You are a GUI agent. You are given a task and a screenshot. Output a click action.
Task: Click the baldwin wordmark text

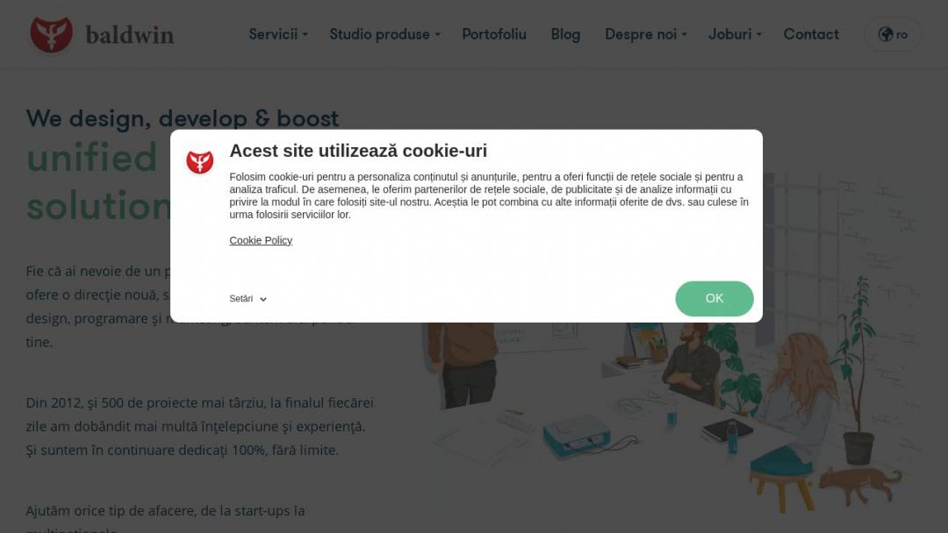[129, 35]
